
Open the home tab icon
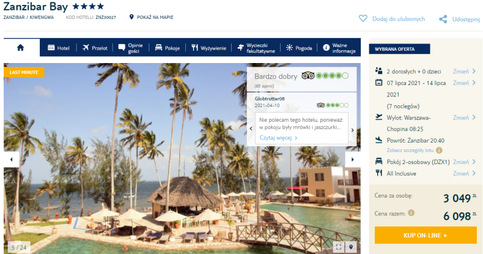20,48
